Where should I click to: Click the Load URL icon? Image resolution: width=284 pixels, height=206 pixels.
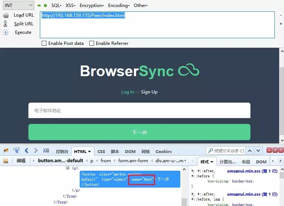click(x=6, y=15)
